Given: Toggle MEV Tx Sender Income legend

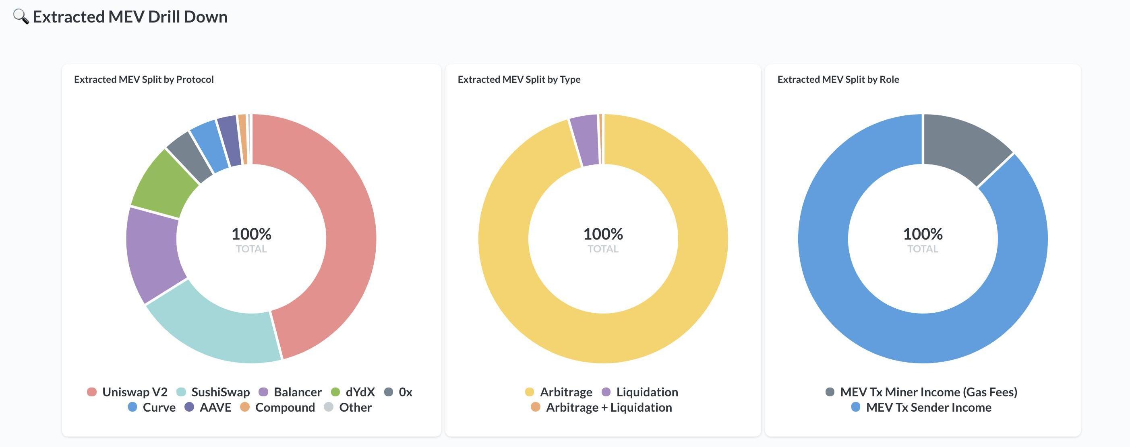Looking at the screenshot, I should point(921,407).
